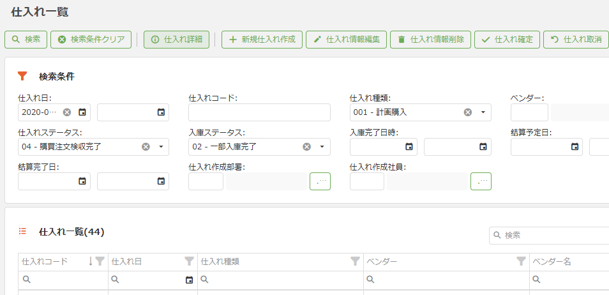The width and height of the screenshot is (609, 295).
Task: Click 検索条件クリア to reset filters
Action: point(91,40)
